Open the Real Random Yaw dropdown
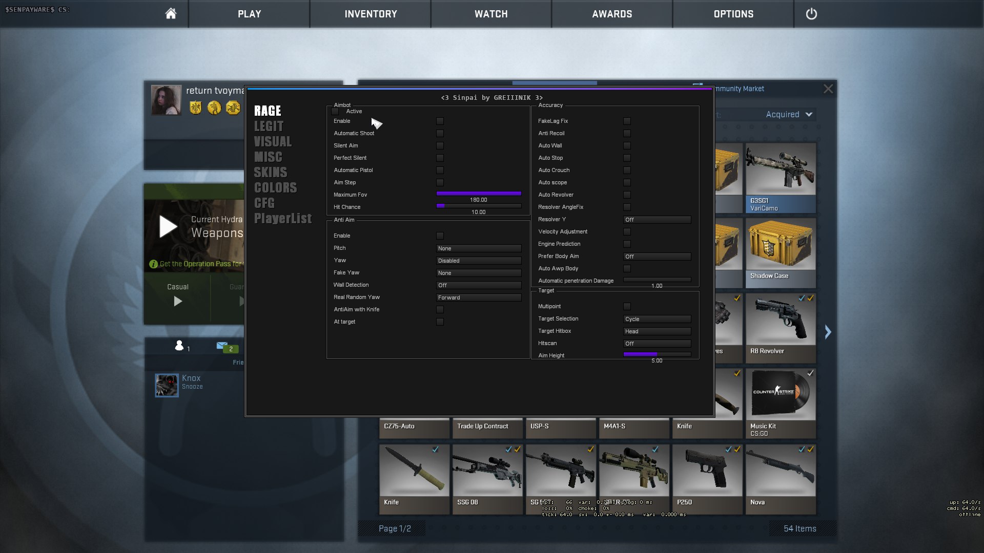Screen dimensions: 984x553 tap(479, 297)
